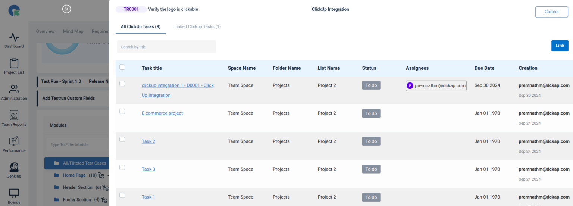Click the app logo at top left
Image resolution: width=573 pixels, height=206 pixels.
14,10
